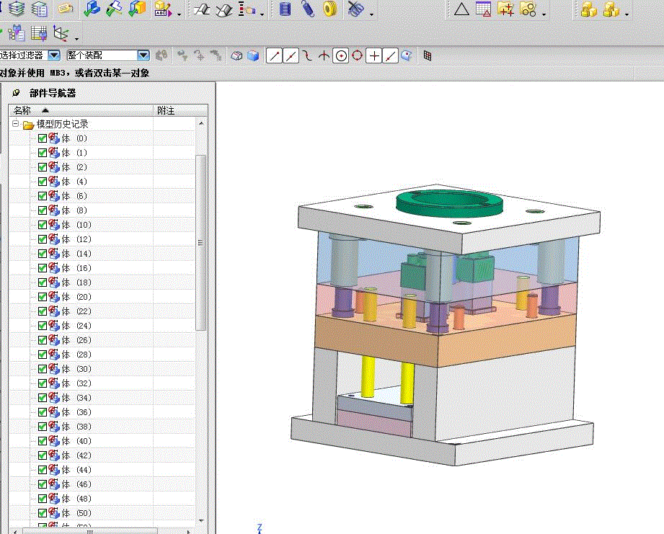Select the 体 (20) tree item

[x=76, y=297]
